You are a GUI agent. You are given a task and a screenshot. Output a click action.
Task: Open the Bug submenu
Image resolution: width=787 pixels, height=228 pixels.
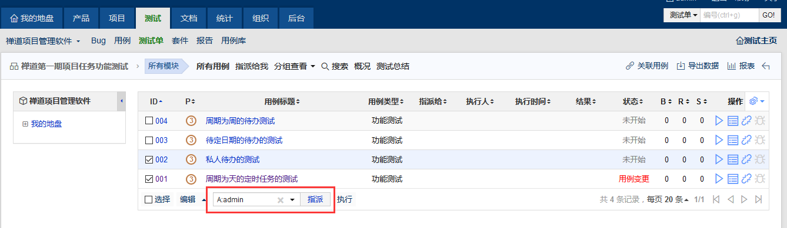click(98, 41)
